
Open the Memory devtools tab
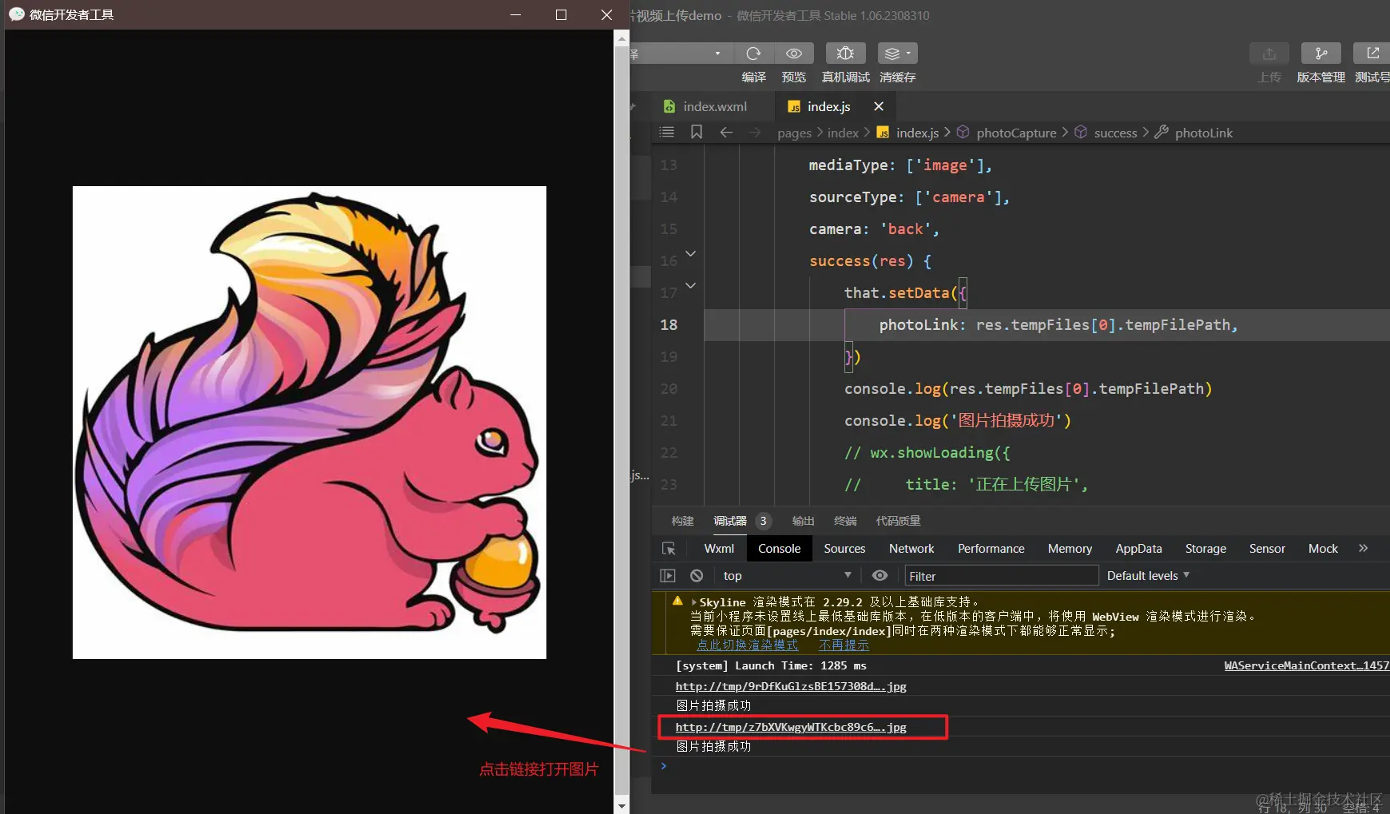(x=1070, y=549)
